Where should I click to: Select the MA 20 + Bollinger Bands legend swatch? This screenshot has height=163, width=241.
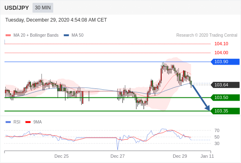(8, 35)
